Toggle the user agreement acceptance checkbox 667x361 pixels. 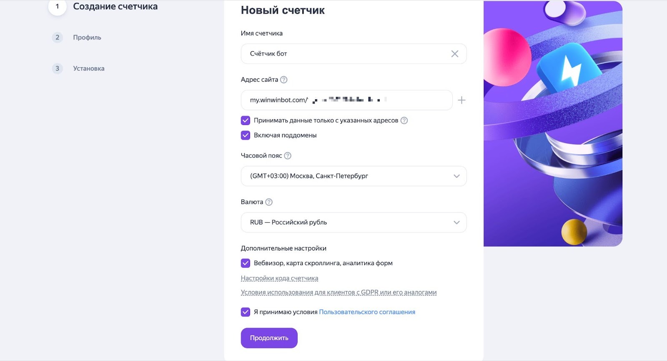click(x=246, y=312)
